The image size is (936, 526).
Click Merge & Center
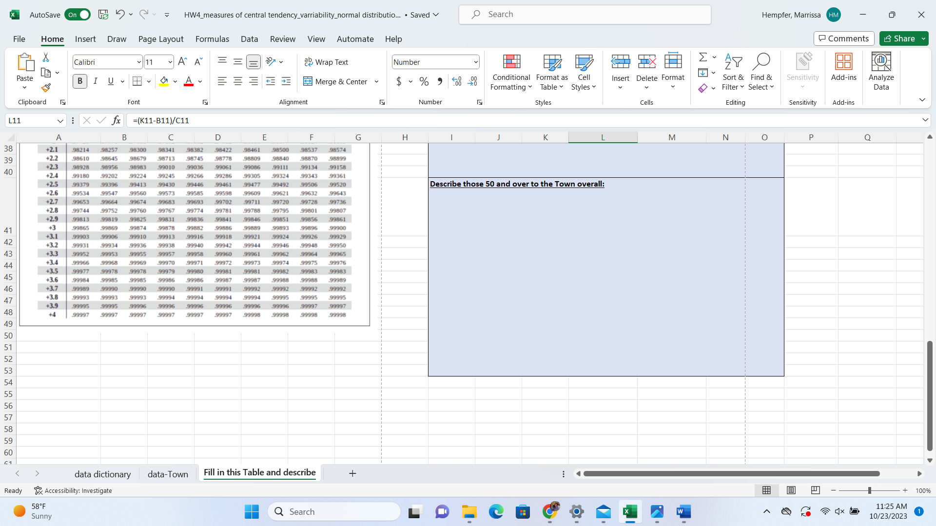click(335, 81)
